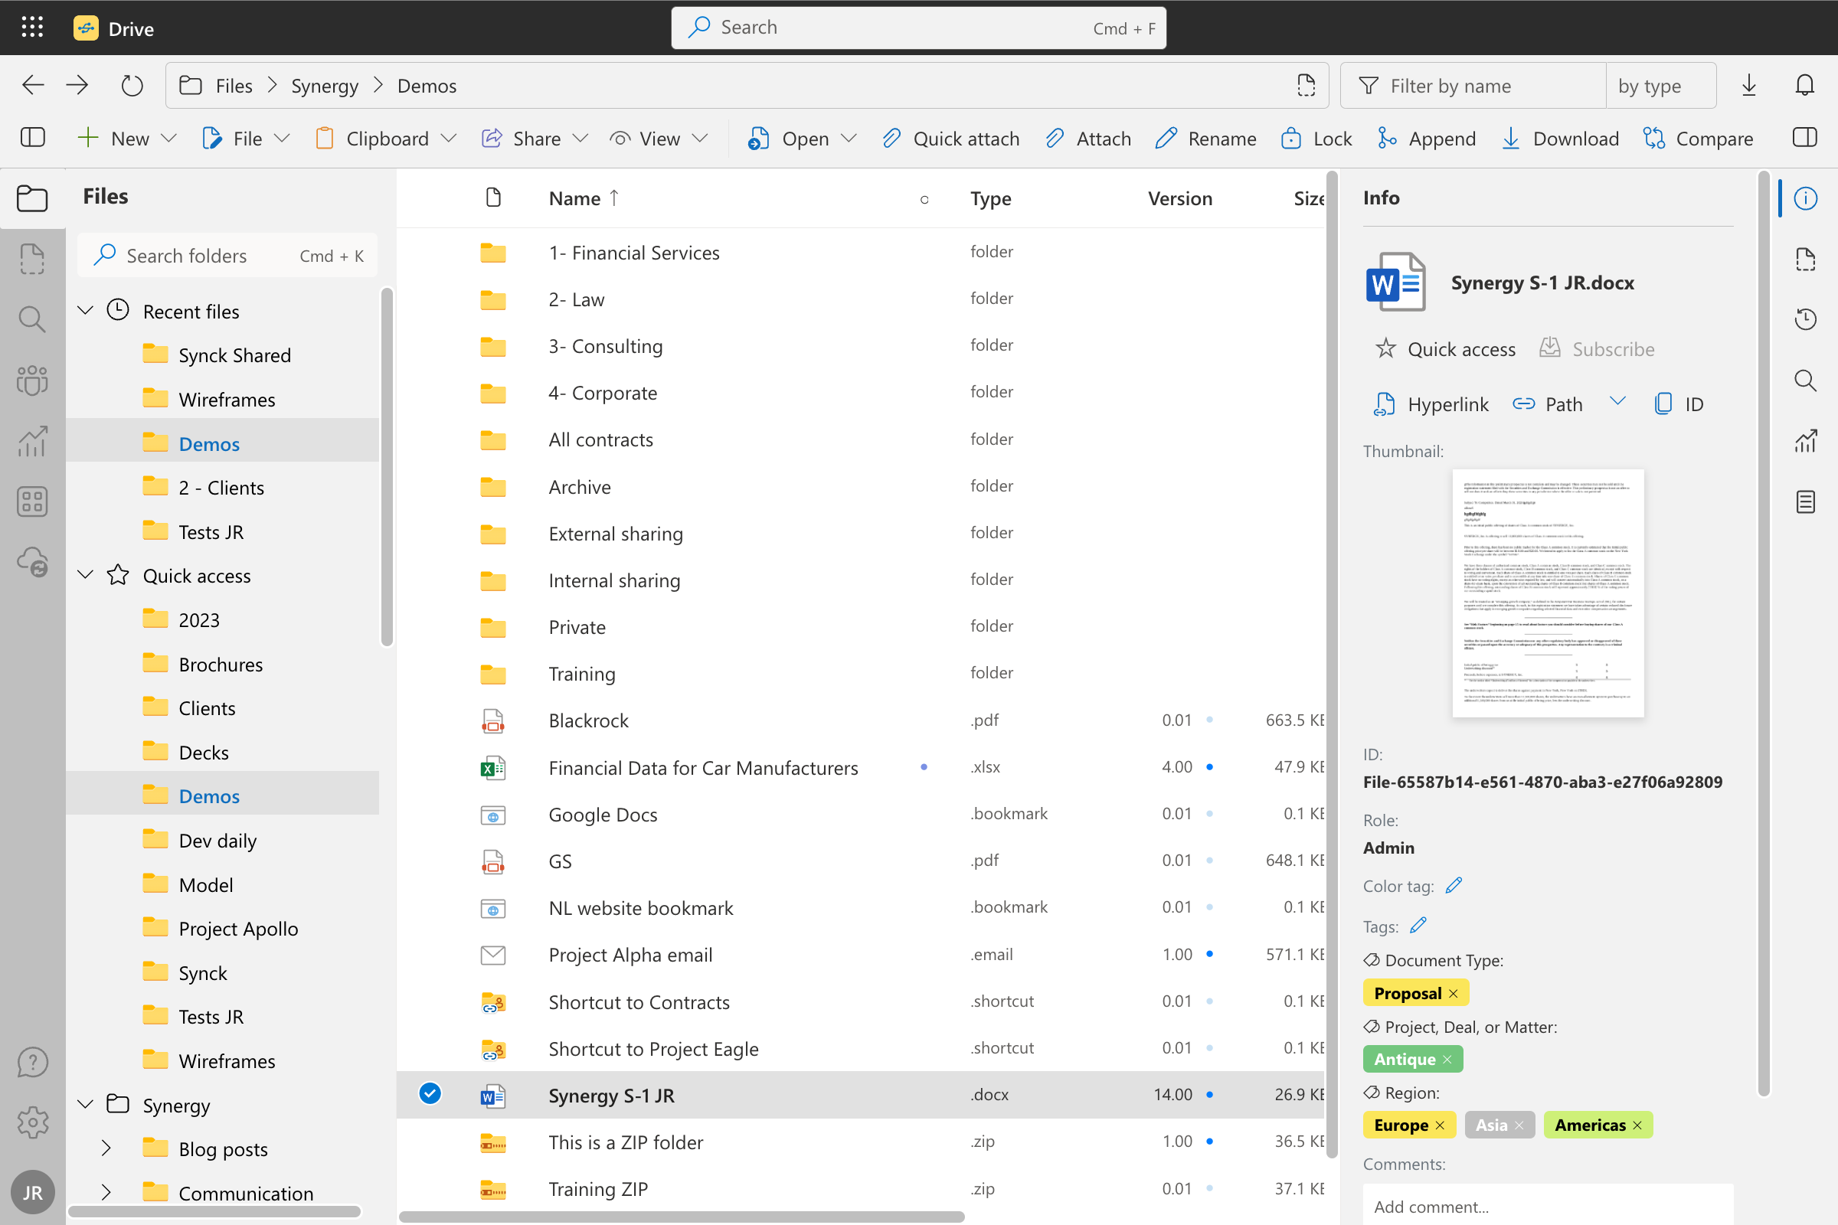Download the selected file from the toolbar
This screenshot has width=1838, height=1225.
point(1560,139)
